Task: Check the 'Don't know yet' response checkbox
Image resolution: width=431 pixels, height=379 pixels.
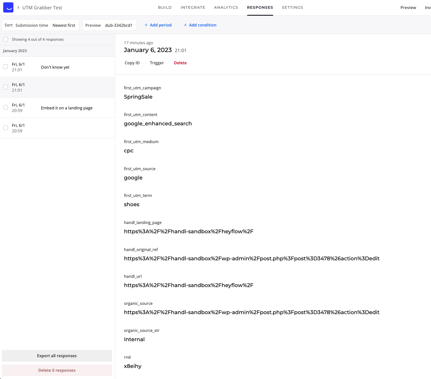Action: 6,67
